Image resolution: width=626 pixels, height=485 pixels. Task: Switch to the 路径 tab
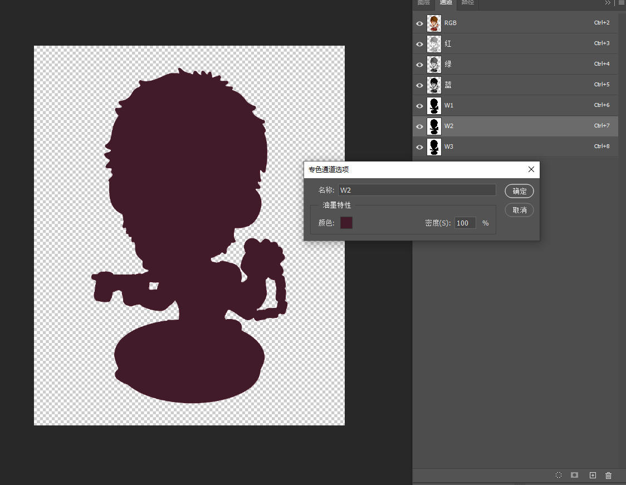click(468, 3)
